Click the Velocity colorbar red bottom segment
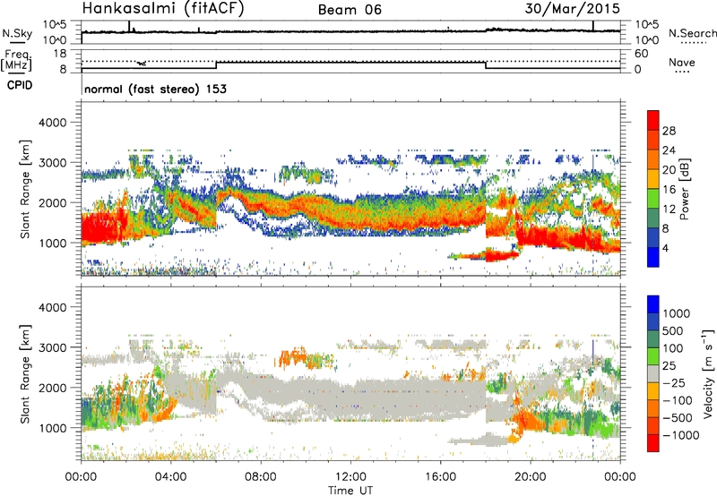 (x=653, y=443)
